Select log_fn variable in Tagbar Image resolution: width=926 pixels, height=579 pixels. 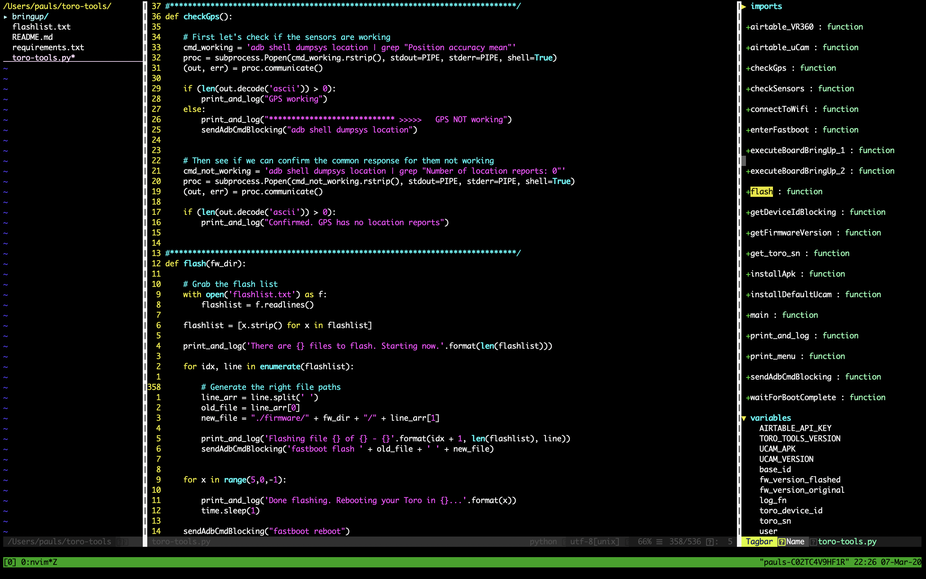coord(773,501)
